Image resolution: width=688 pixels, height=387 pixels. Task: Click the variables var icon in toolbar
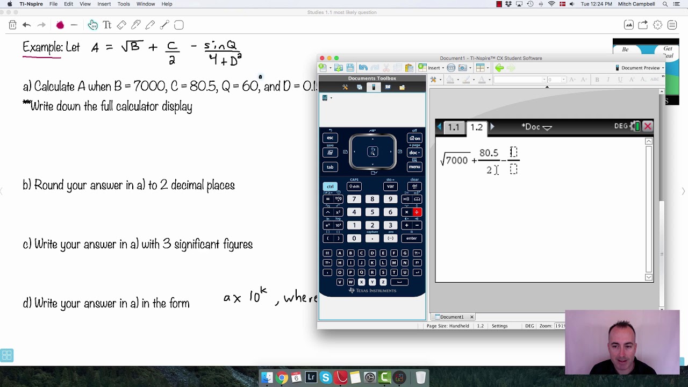(451, 68)
